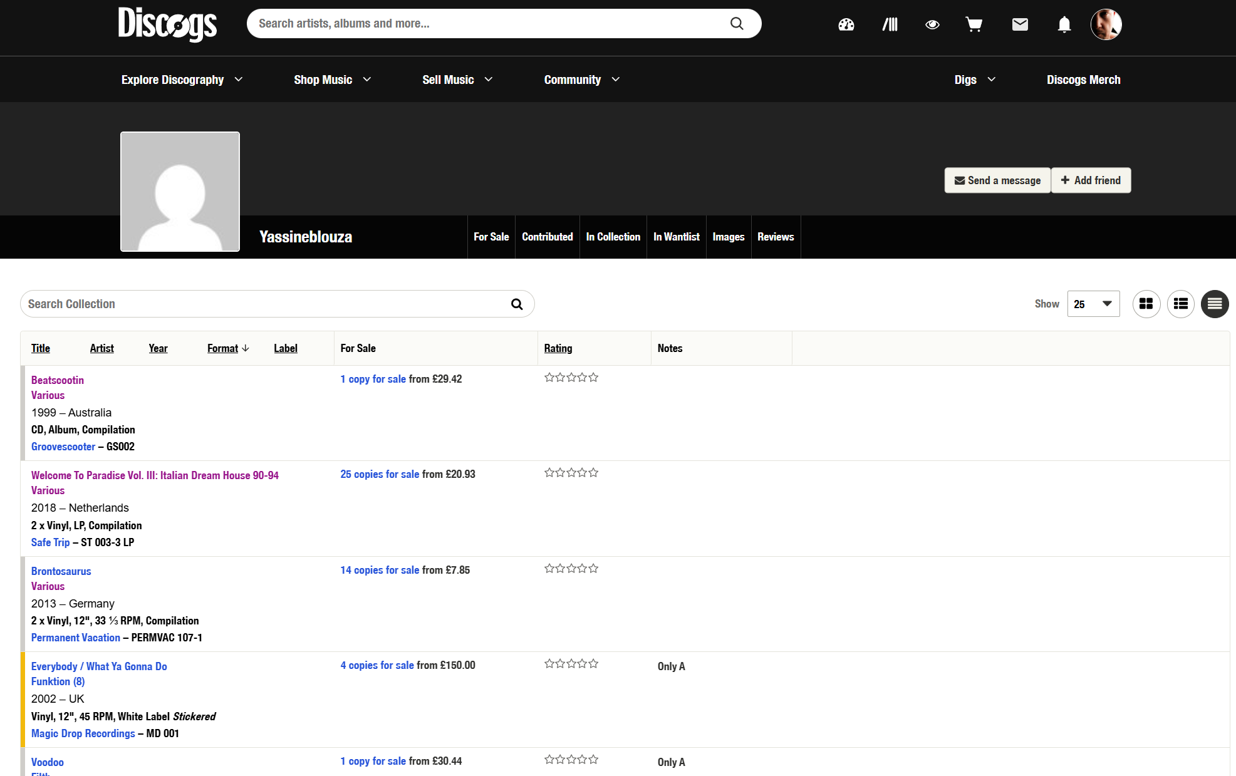View the 25 copies for sale link
This screenshot has height=776, width=1236.
click(380, 474)
